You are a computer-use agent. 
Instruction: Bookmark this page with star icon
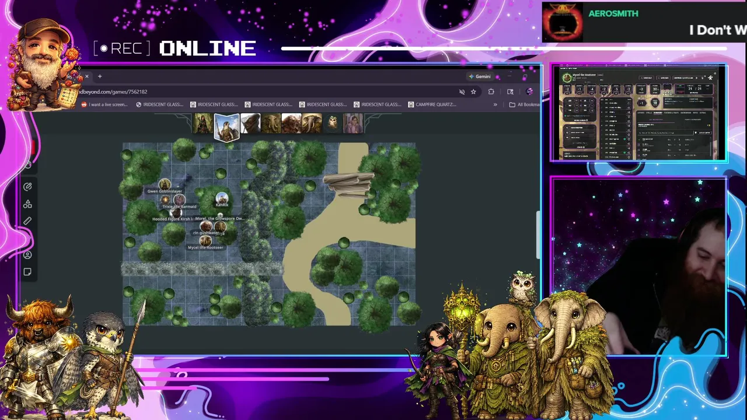473,92
